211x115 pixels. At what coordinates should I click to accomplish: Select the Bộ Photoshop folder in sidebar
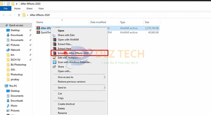click(18, 65)
